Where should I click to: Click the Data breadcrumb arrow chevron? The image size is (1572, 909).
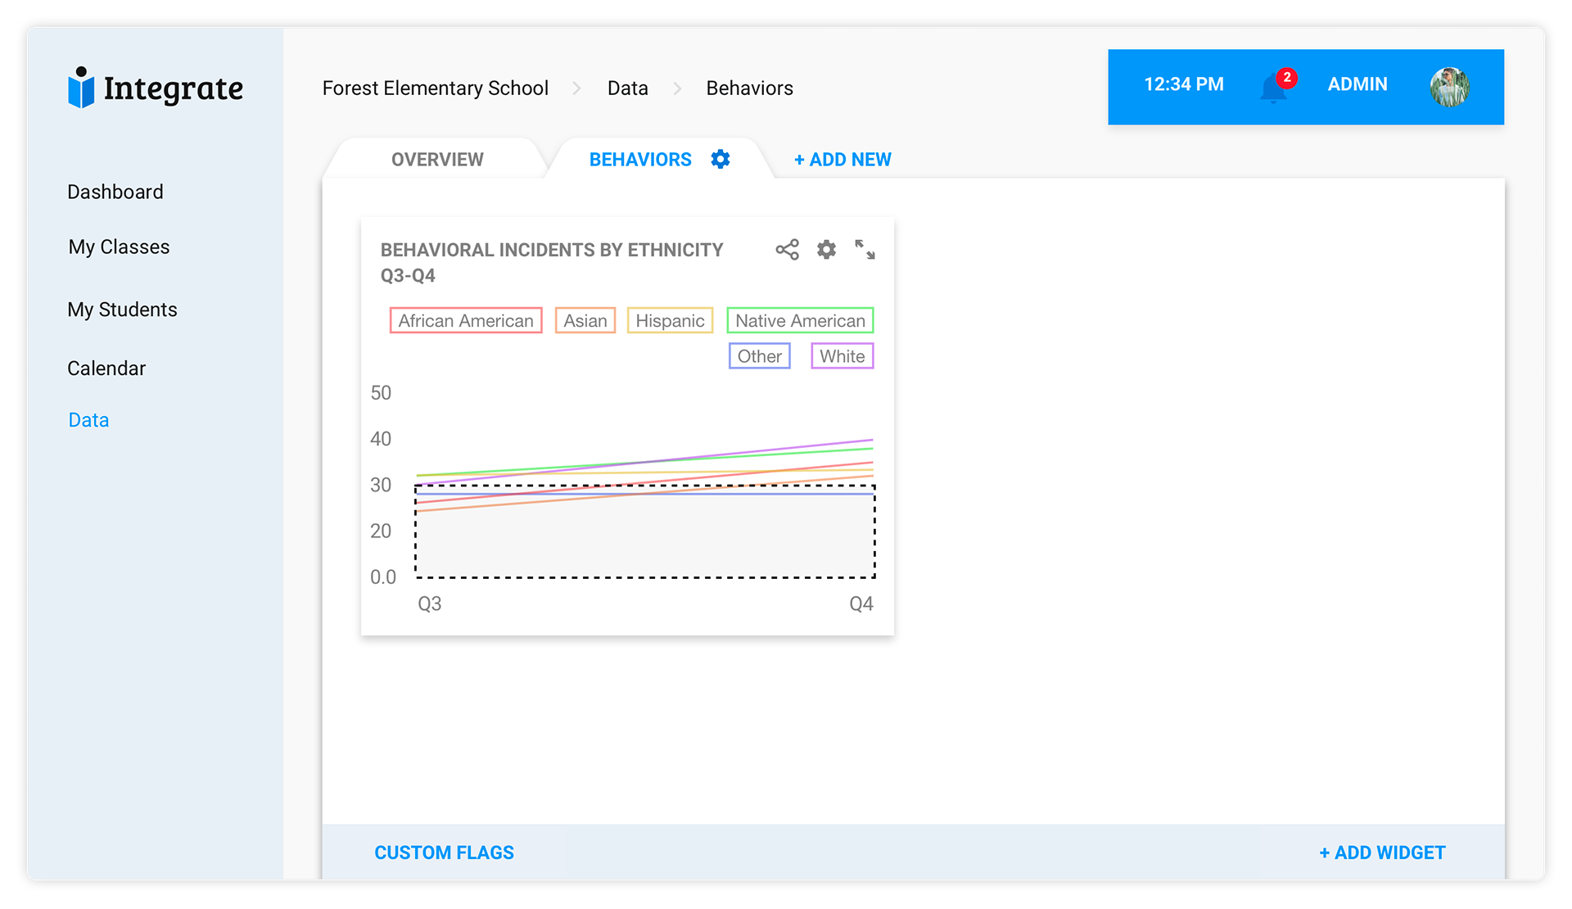[x=677, y=88]
